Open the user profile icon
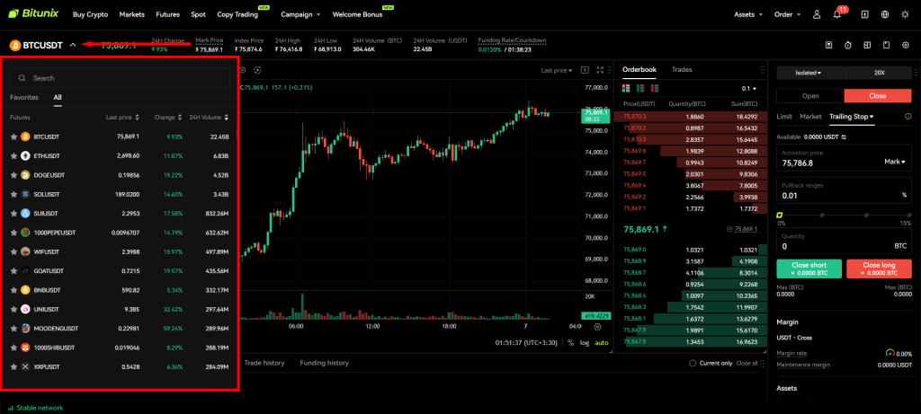The height and width of the screenshot is (414, 921). [817, 15]
